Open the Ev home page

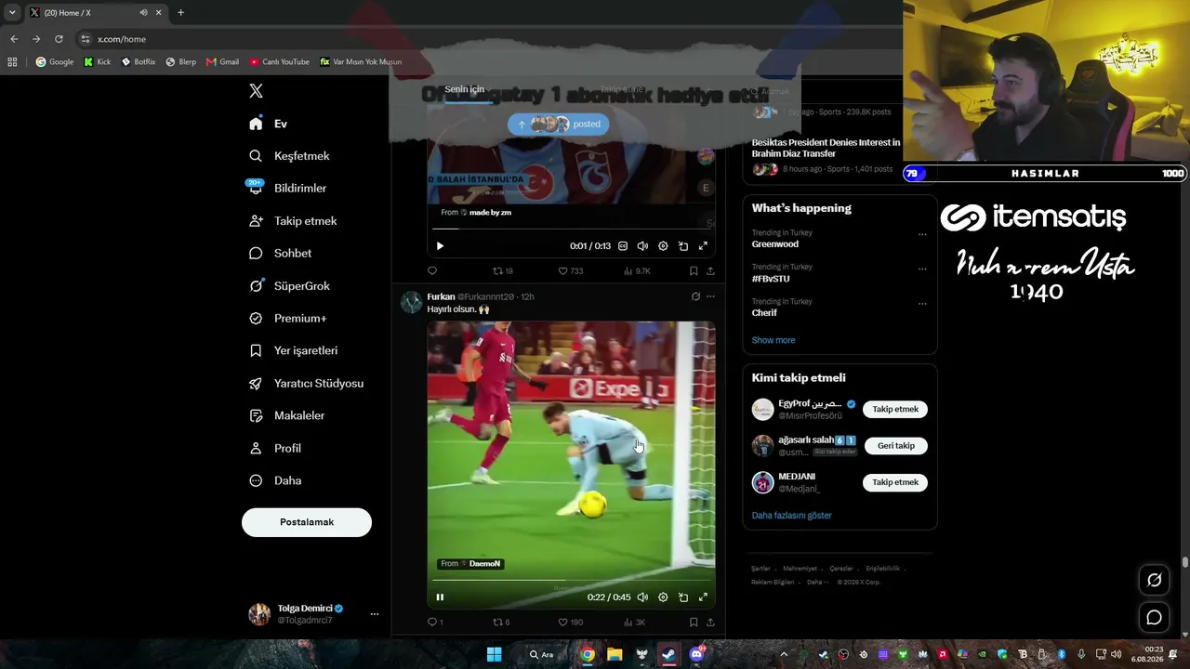click(268, 124)
